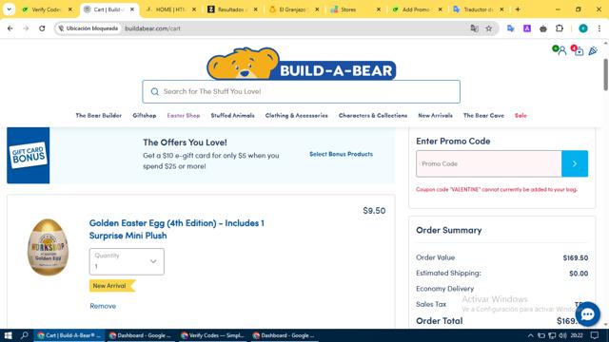Submit promo code arrow button

[x=575, y=163]
